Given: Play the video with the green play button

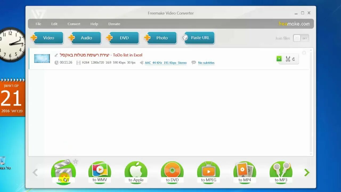Looking at the screenshot, I should (279, 59).
